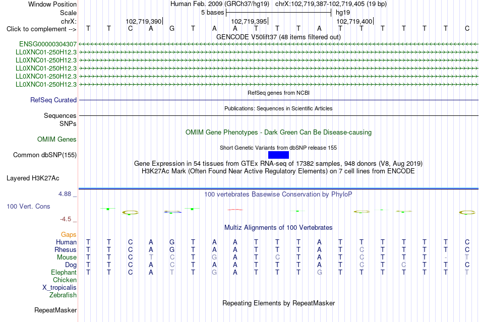
Task: Click the final C base in ruler sequence
Action: click(467, 29)
